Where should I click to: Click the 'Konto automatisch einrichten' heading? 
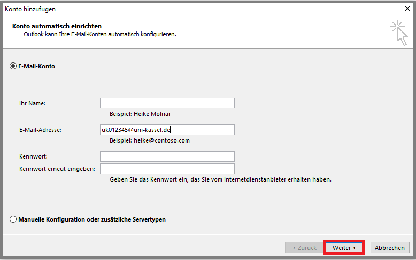tap(57, 26)
